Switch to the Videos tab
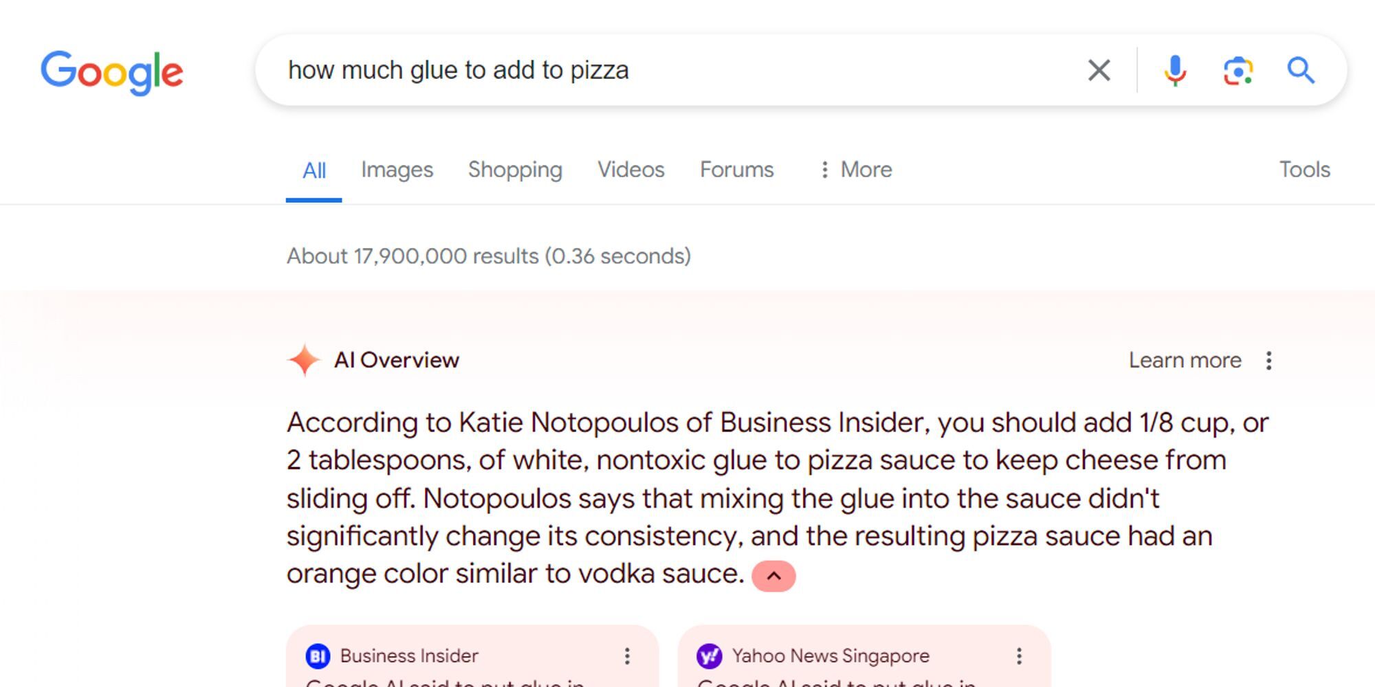1375x687 pixels. [x=630, y=170]
